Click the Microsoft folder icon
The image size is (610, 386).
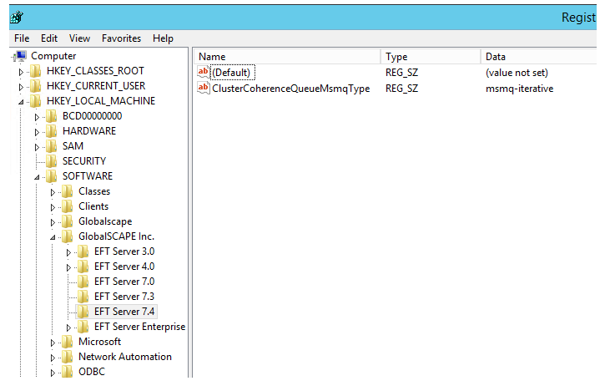coord(68,342)
